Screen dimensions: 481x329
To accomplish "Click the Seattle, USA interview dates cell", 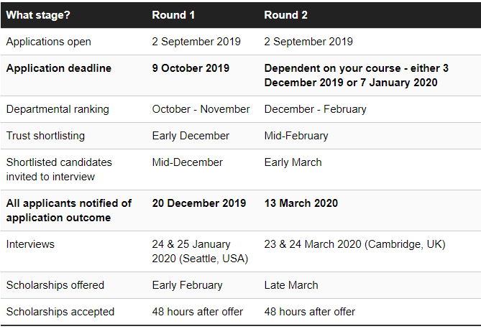I will point(200,251).
